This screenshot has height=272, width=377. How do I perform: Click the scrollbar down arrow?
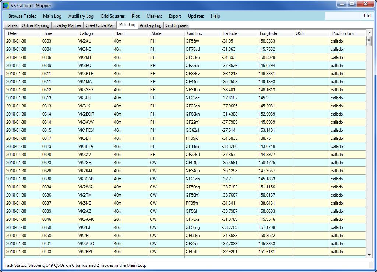pos(369,255)
